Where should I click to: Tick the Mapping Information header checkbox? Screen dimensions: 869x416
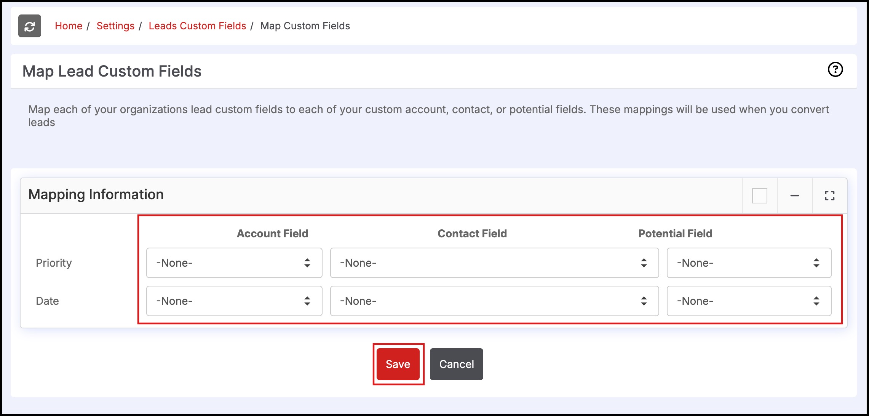click(x=759, y=196)
